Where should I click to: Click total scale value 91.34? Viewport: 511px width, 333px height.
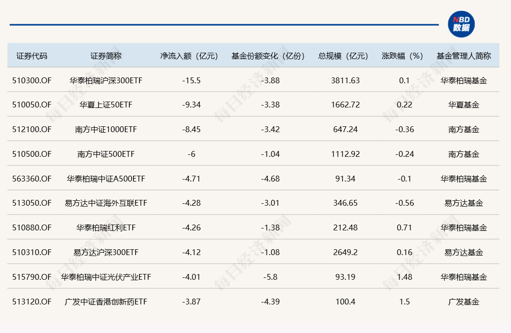pyautogui.click(x=346, y=179)
